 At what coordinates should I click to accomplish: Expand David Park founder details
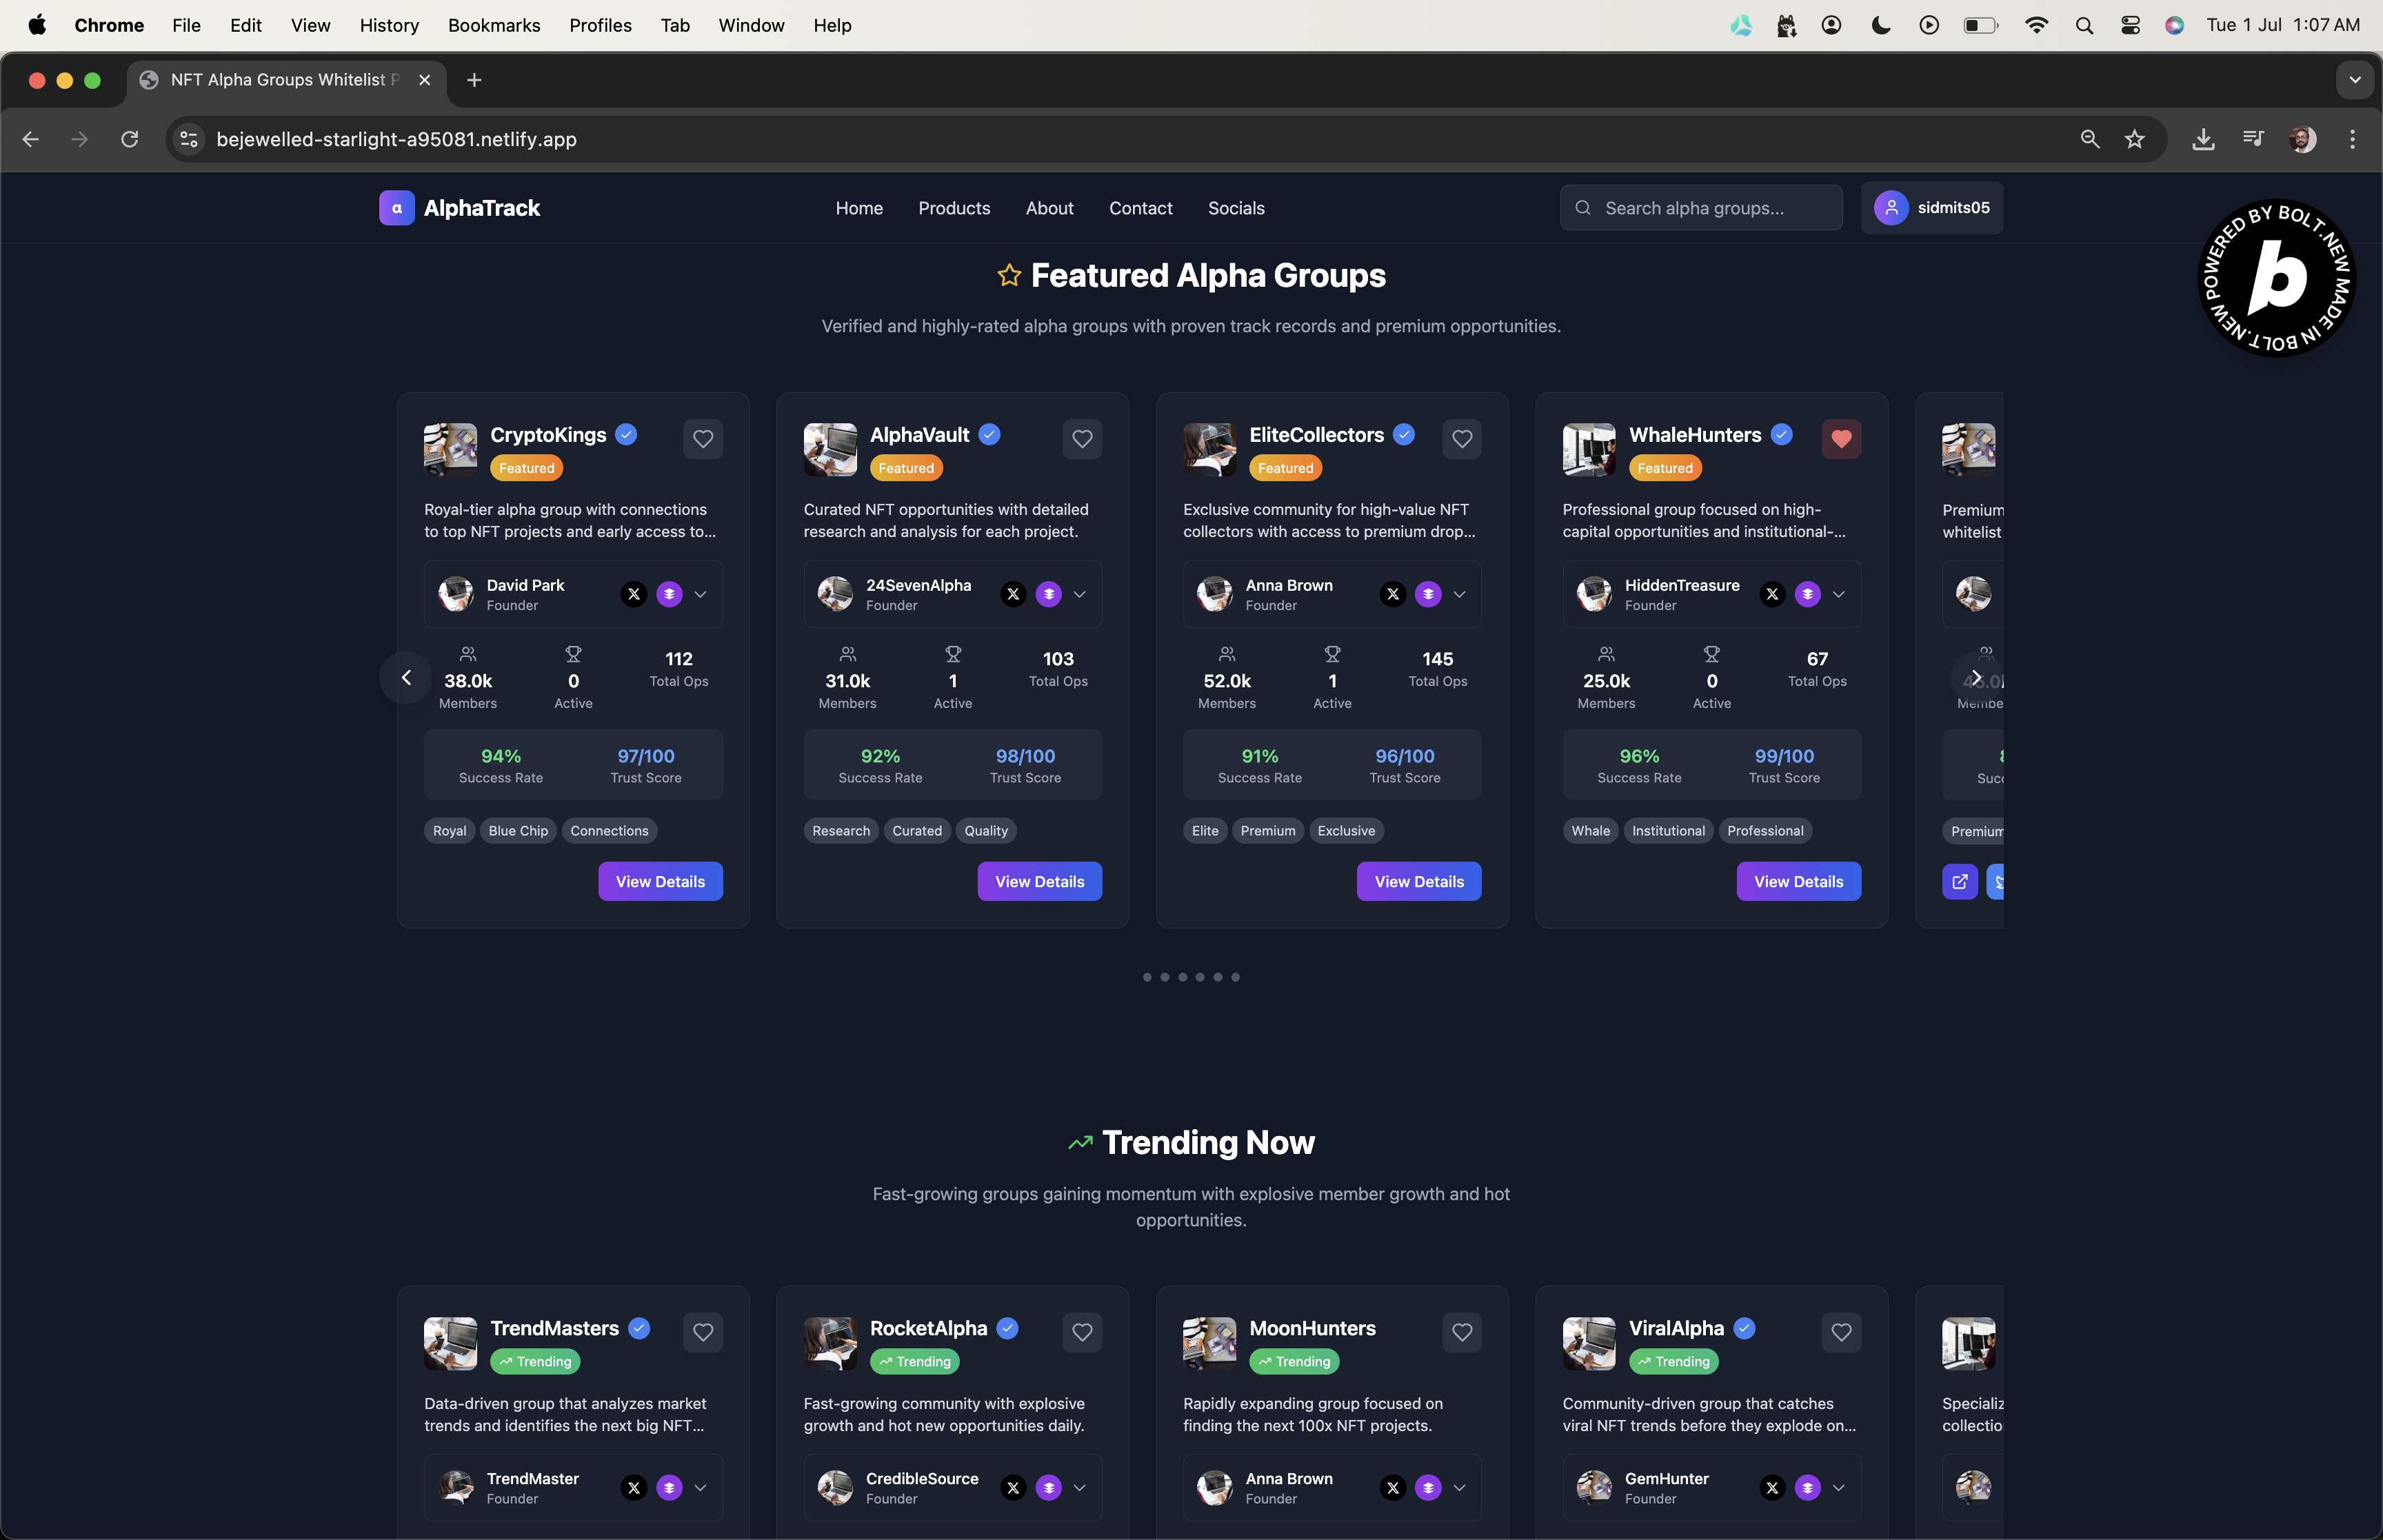coord(701,594)
